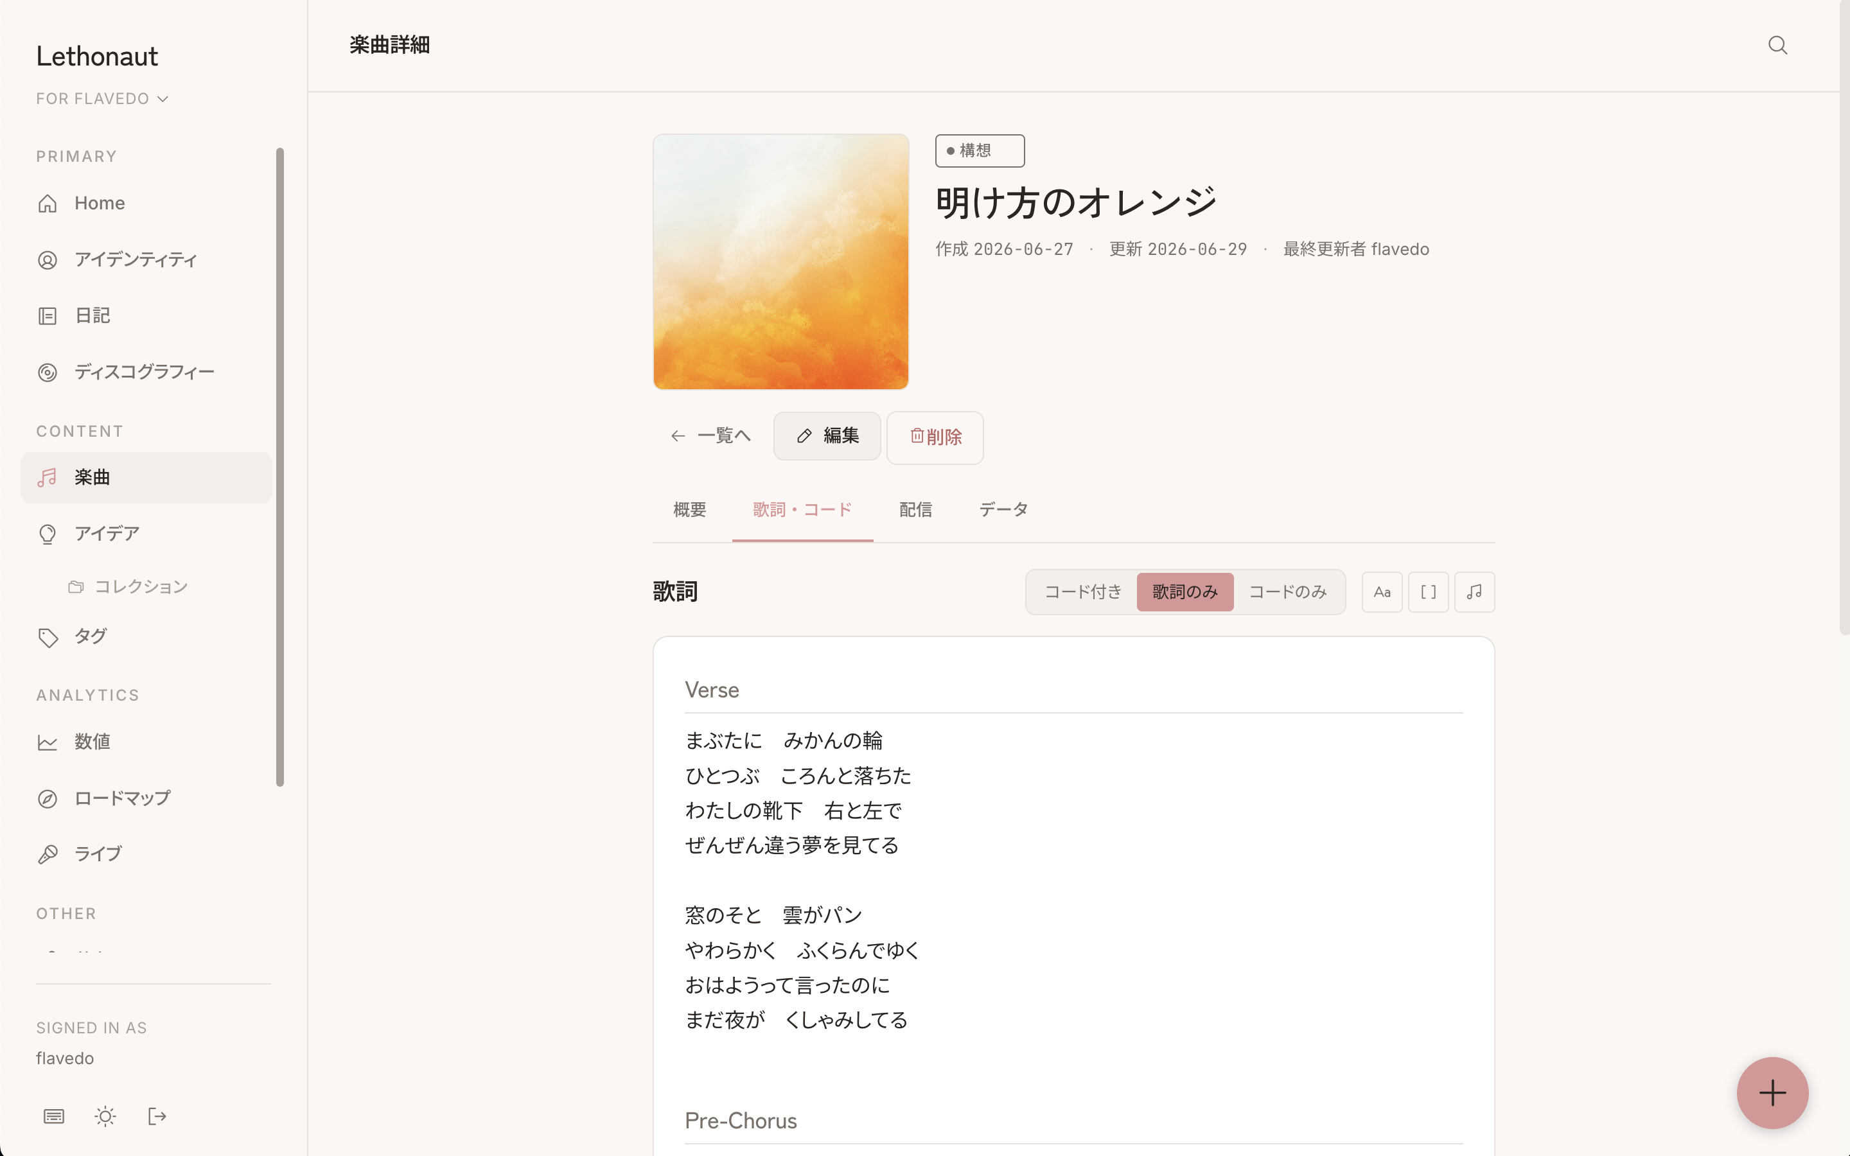This screenshot has width=1850, height=1156.
Task: Switch to the 概要 tab
Action: pyautogui.click(x=689, y=510)
